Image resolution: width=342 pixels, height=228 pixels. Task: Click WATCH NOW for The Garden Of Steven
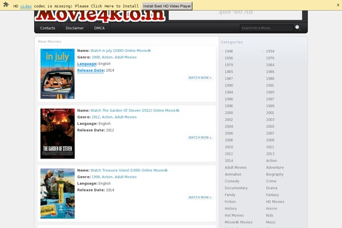coord(200,137)
